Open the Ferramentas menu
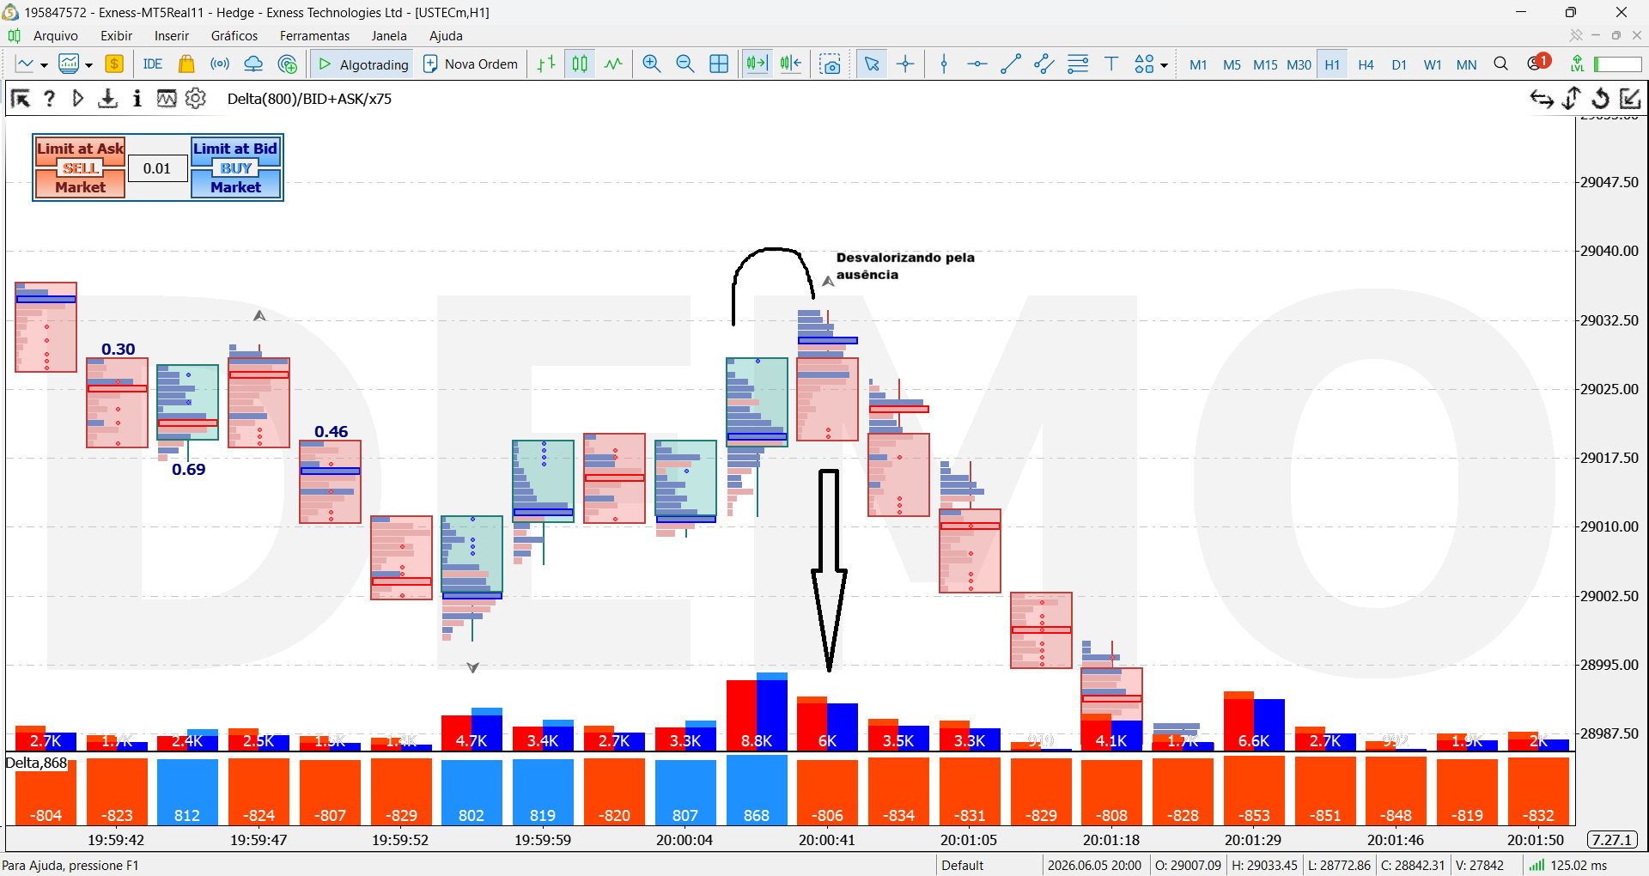This screenshot has width=1649, height=876. pos(314,36)
